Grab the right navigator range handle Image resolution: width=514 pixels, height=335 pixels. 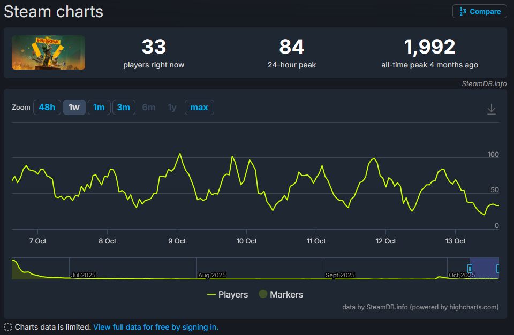497,269
